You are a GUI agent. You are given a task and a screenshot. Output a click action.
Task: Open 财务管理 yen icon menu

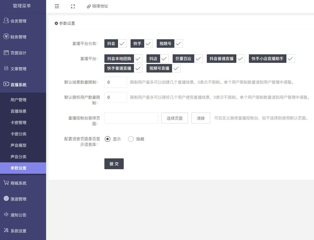(6, 37)
